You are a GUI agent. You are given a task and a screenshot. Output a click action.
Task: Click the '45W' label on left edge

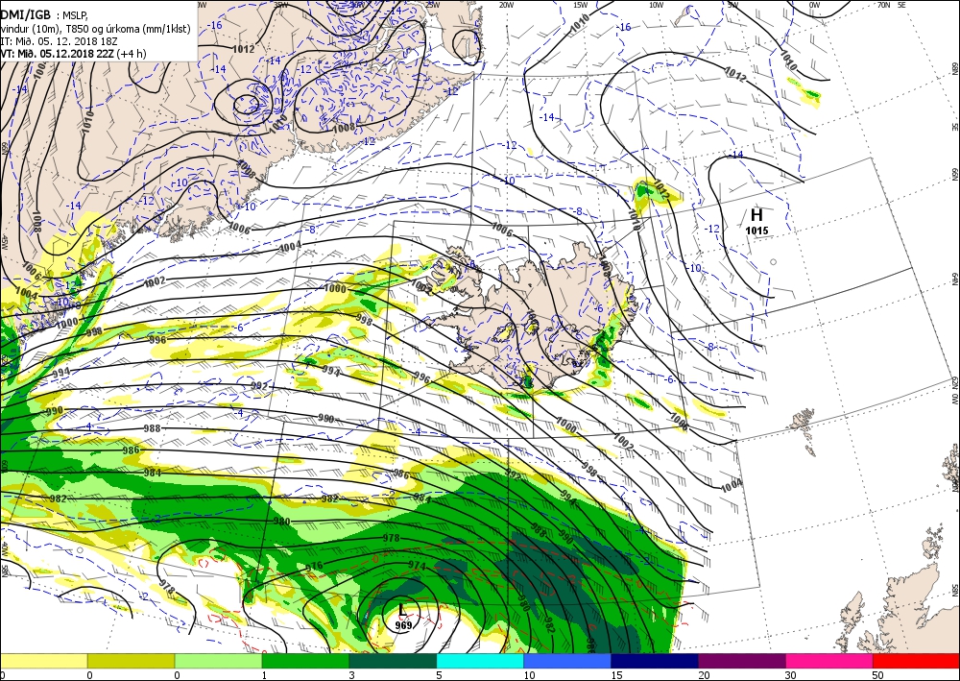[4, 241]
